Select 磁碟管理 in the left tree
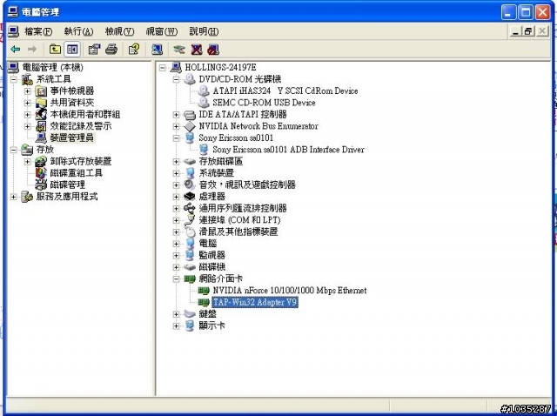Image resolution: width=557 pixels, height=416 pixels. 68,185
